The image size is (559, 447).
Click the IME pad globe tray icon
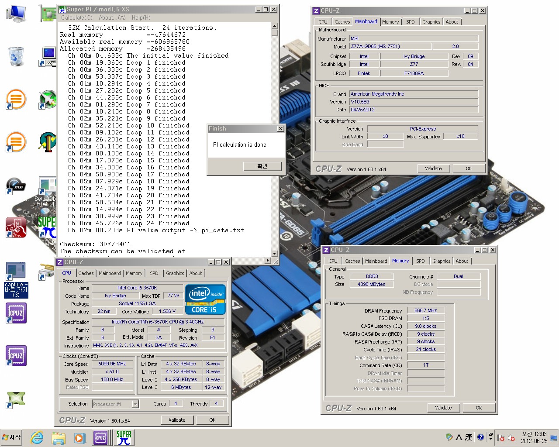pyautogui.click(x=449, y=437)
